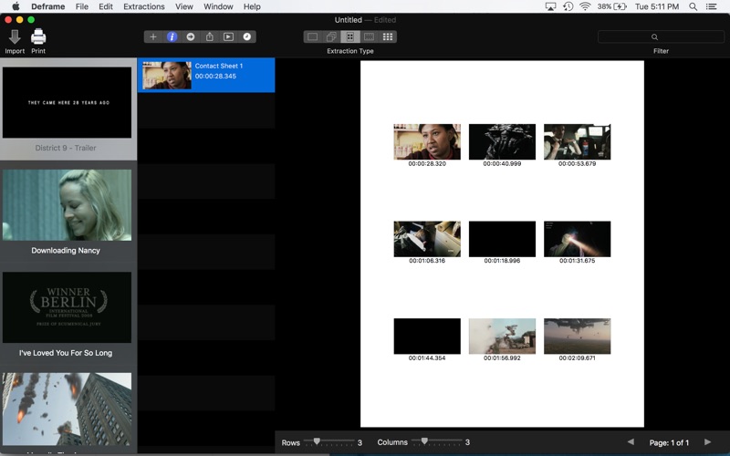Click the Rows slider handle

tap(317, 441)
